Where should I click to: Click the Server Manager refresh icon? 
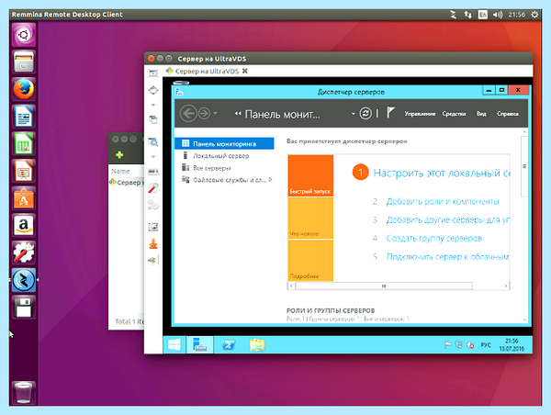pyautogui.click(x=365, y=114)
